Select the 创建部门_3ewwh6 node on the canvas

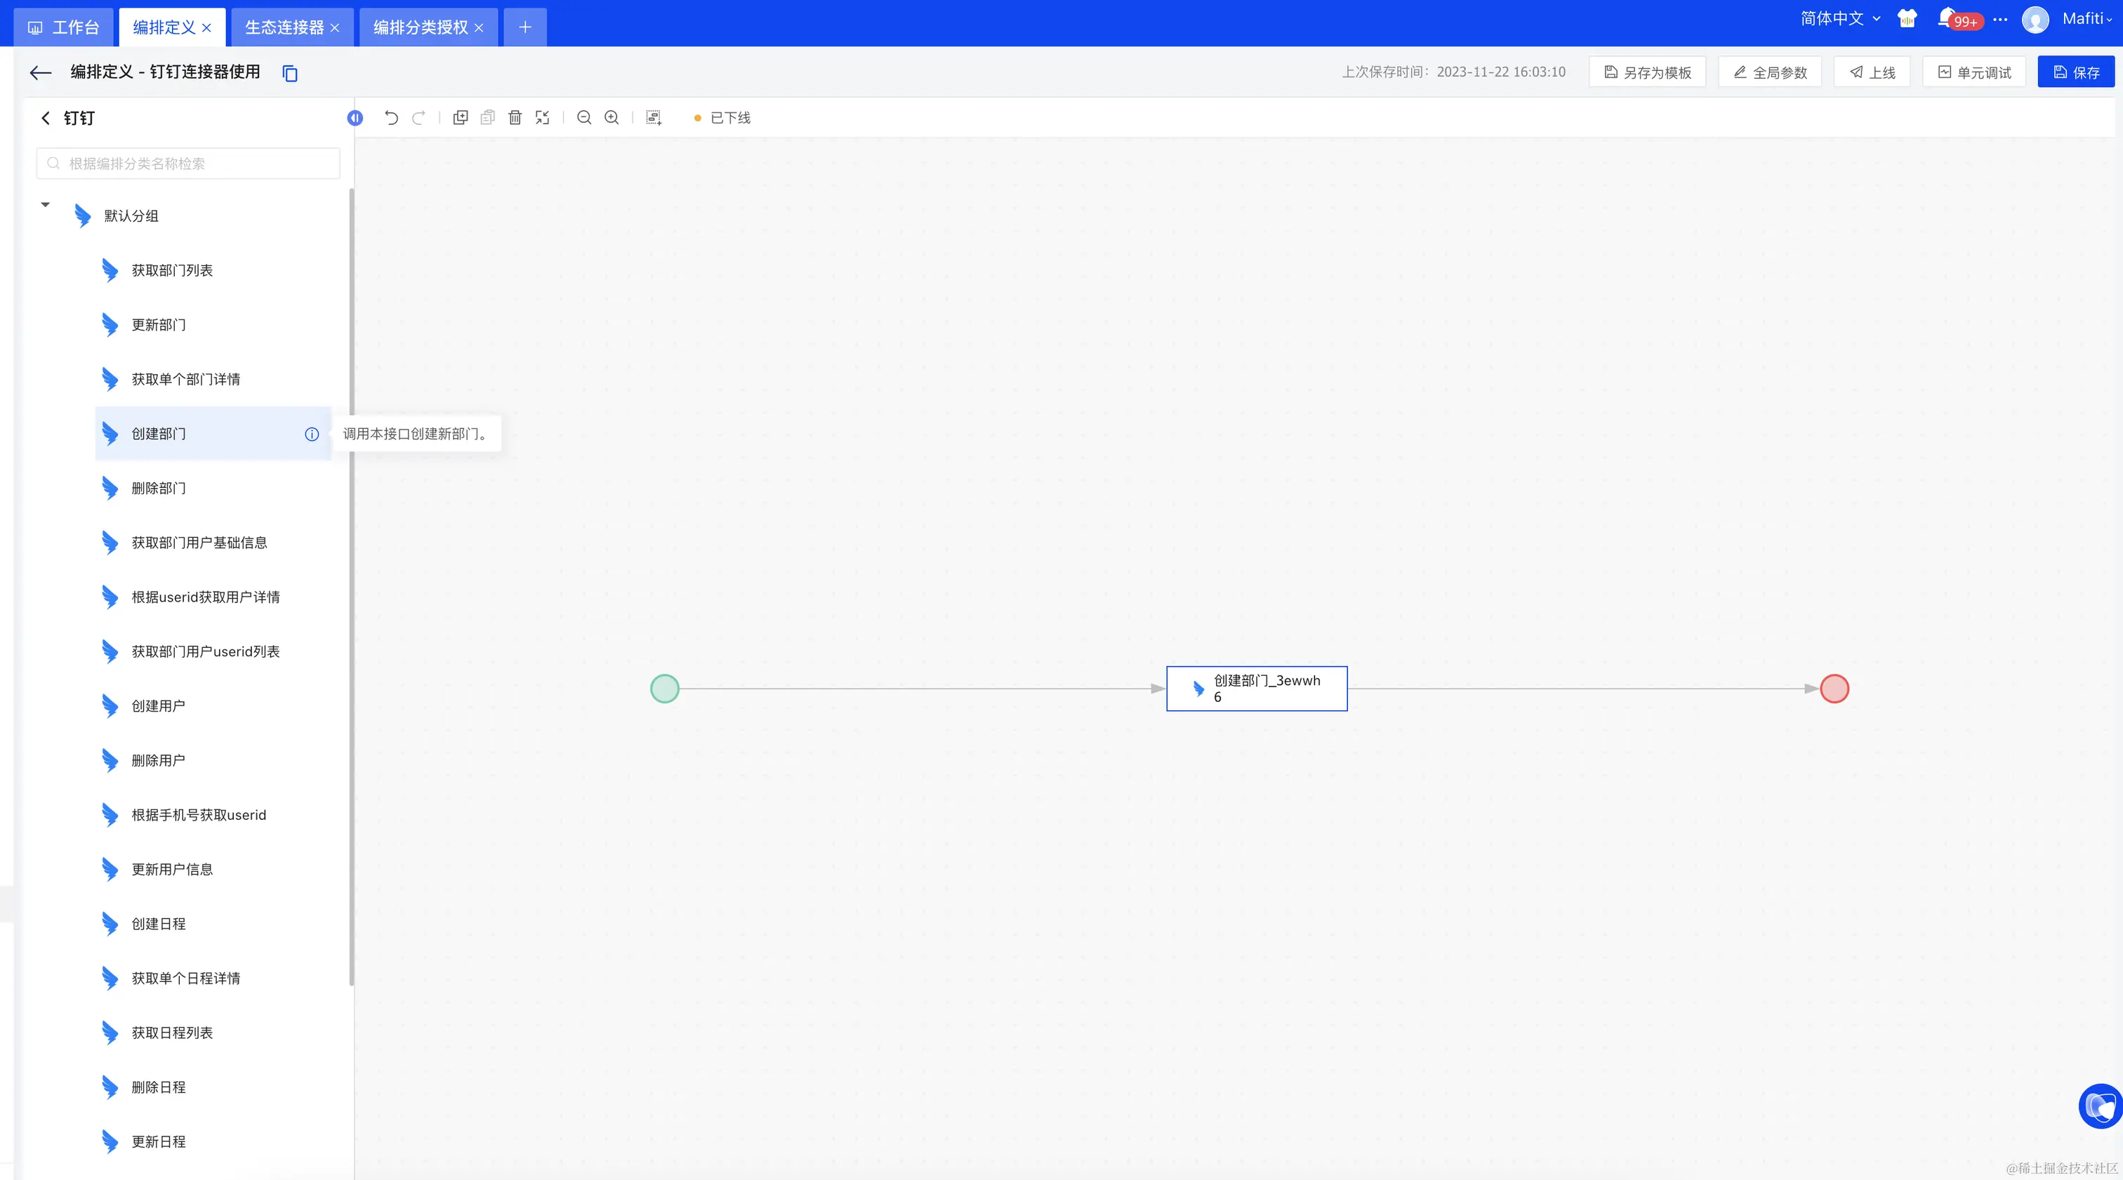[x=1257, y=689]
